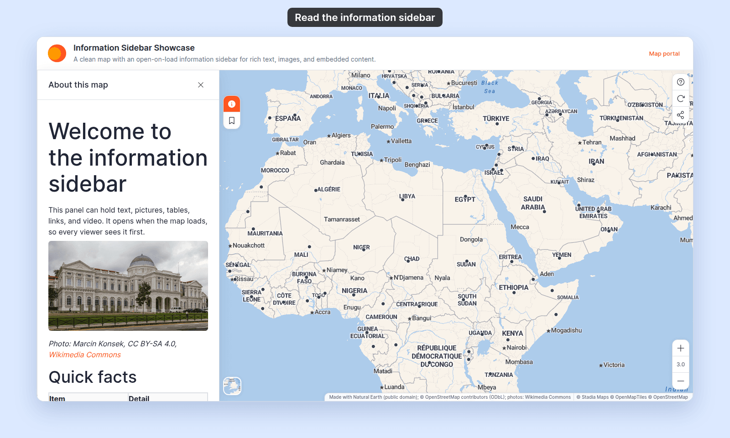Click the orange information sidebar icon
This screenshot has width=730, height=438.
click(x=232, y=104)
